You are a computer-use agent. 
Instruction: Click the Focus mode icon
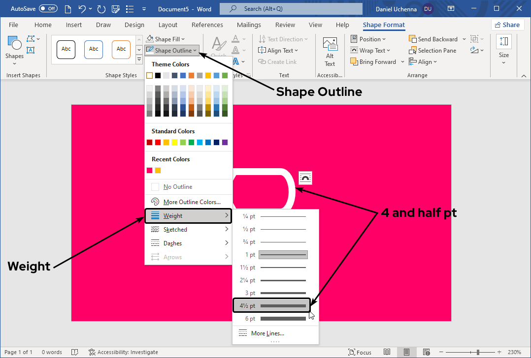point(360,352)
